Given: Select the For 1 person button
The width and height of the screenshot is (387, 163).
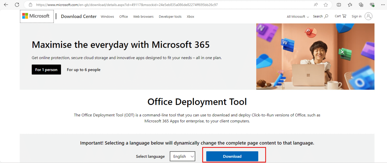Looking at the screenshot, I should (46, 70).
